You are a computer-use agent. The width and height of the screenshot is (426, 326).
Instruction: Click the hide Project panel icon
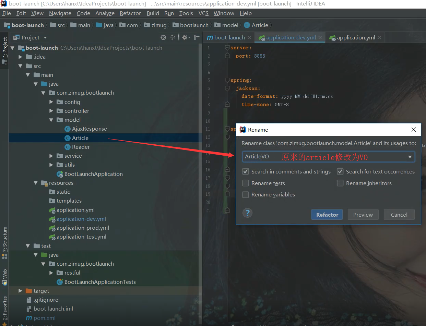(x=197, y=37)
